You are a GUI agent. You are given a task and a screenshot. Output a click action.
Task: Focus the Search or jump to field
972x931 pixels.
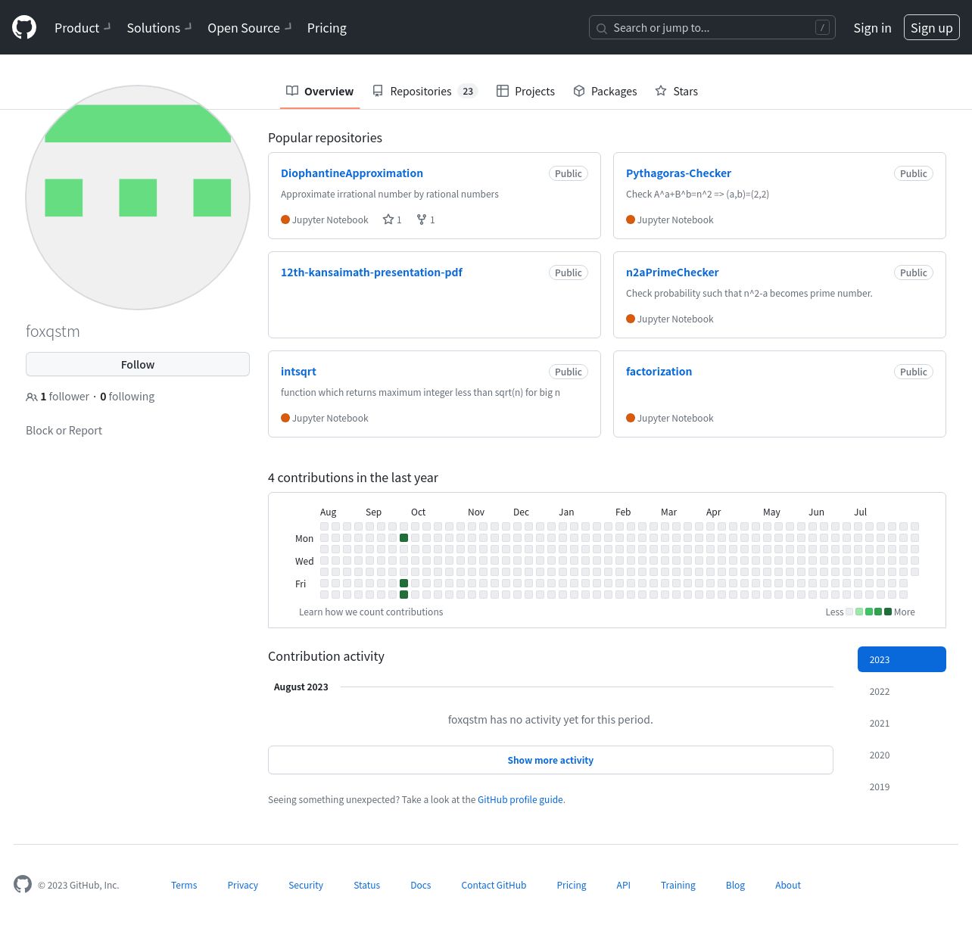coord(712,27)
